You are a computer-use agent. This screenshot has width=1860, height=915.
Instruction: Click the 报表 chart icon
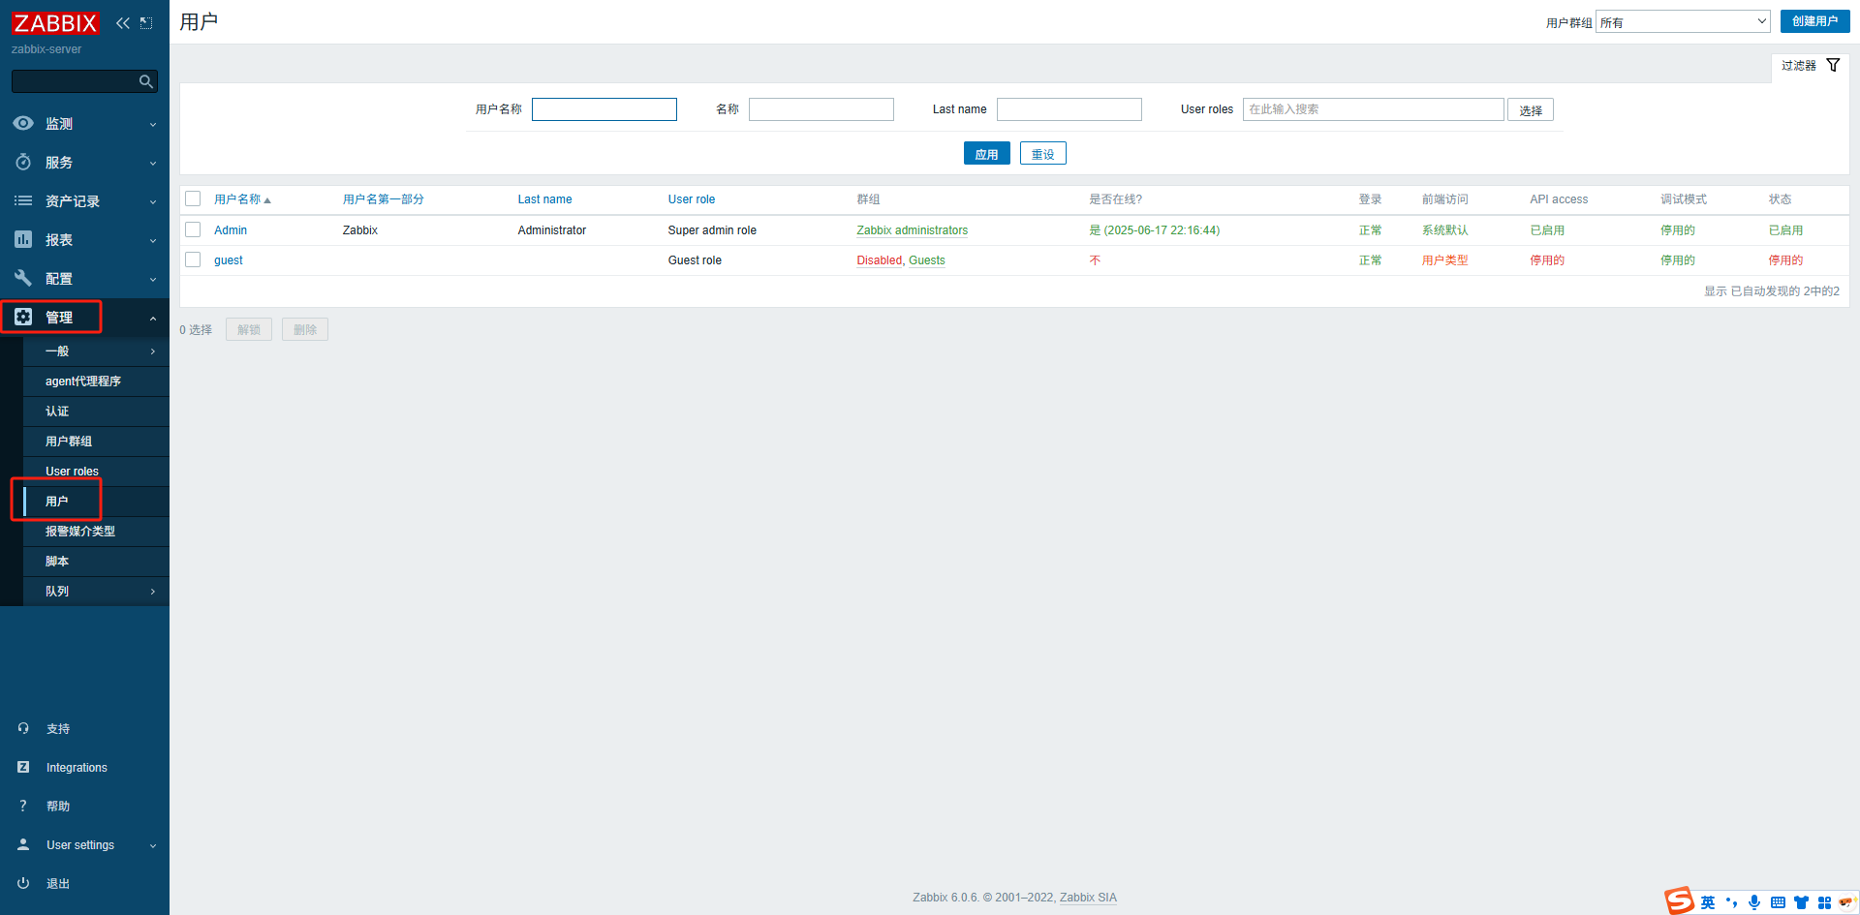23,239
